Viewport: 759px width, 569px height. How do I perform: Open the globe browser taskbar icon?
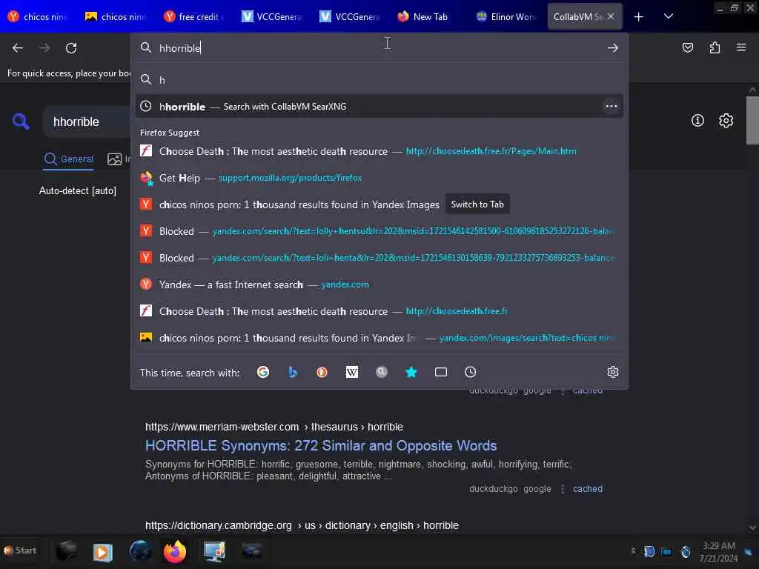point(140,551)
